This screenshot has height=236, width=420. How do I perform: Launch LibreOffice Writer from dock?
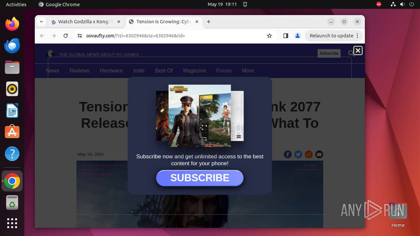point(12,110)
